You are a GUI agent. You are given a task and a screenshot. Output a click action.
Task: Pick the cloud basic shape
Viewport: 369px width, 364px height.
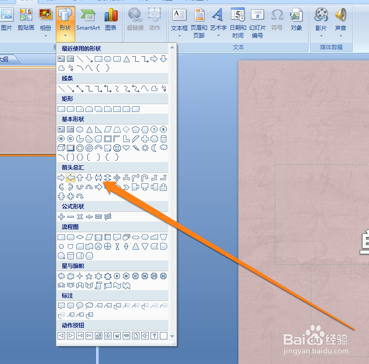tap(164, 148)
